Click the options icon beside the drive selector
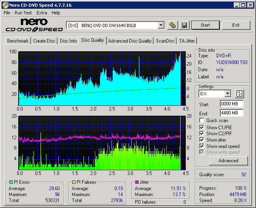Viewport: 256px width, 208px height. [x=173, y=25]
